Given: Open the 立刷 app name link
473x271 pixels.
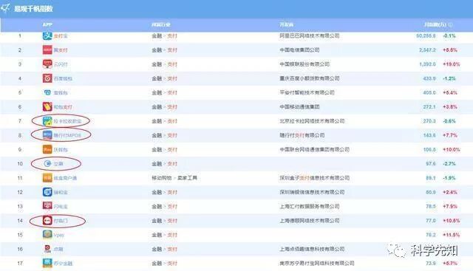Looking at the screenshot, I should 58,164.
